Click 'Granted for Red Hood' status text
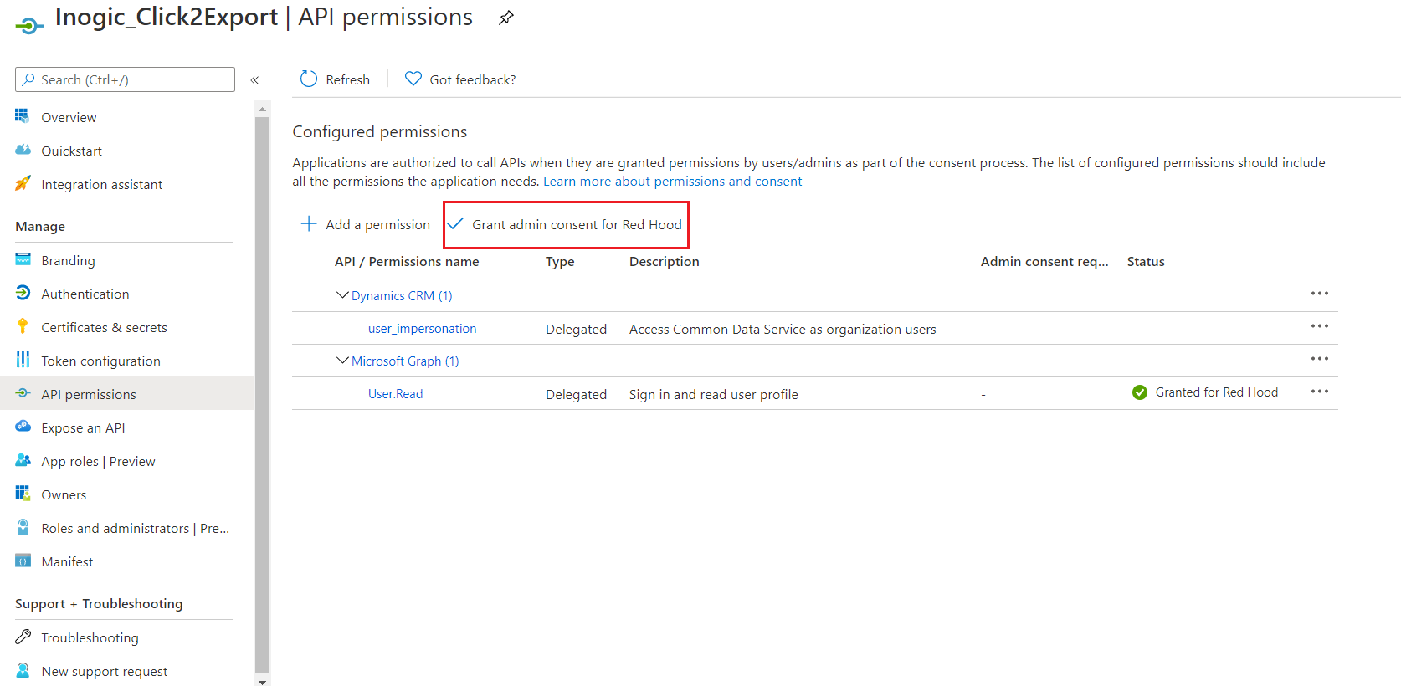Screen dimensions: 1401x686 tap(1216, 392)
